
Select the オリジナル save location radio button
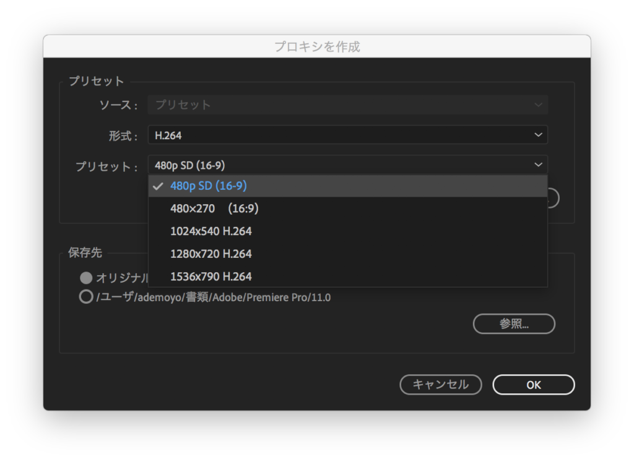tap(86, 278)
